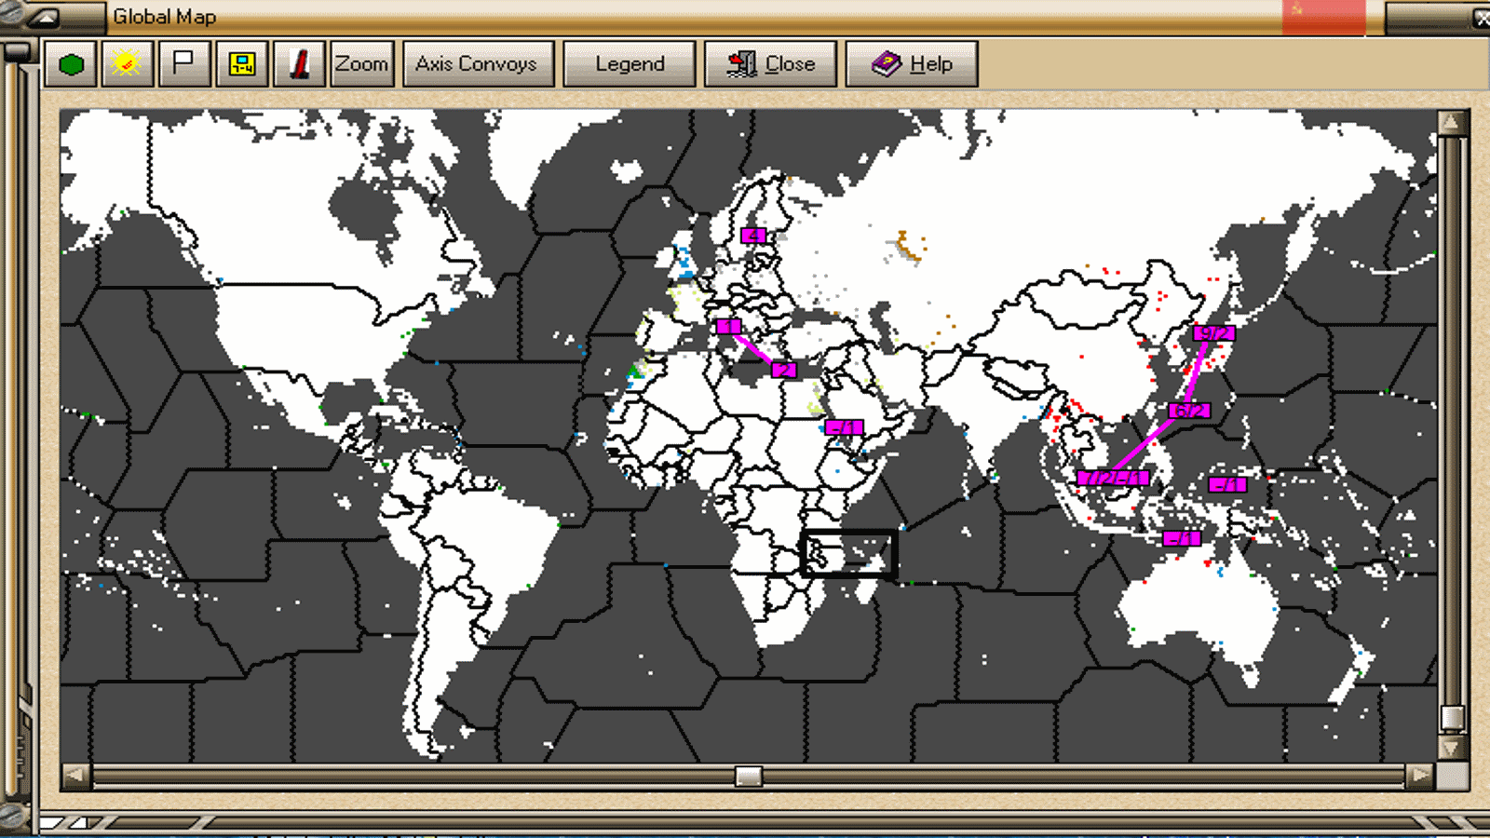Show the map Legend
Image resolution: width=1490 pixels, height=838 pixels.
(630, 64)
